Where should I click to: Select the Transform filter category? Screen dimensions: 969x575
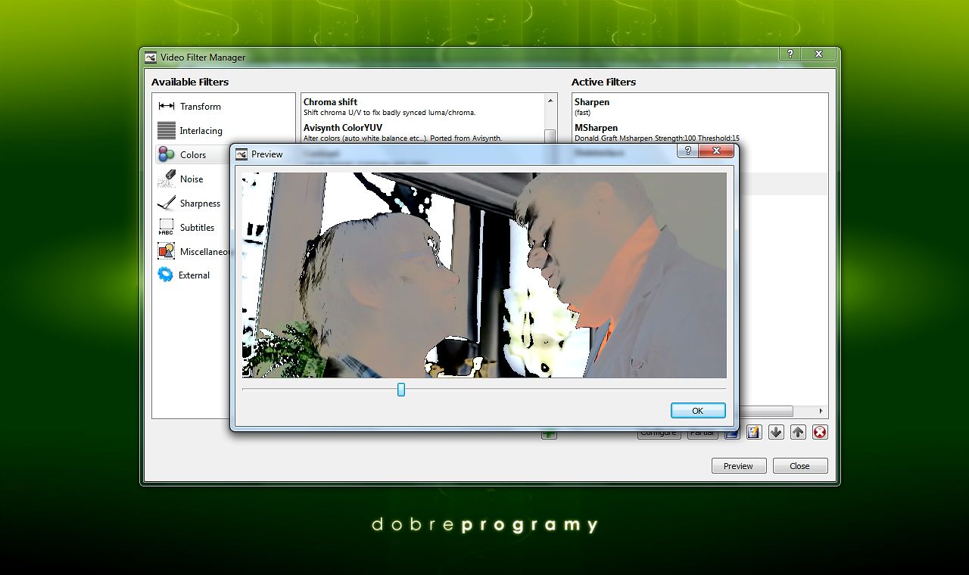click(x=189, y=107)
